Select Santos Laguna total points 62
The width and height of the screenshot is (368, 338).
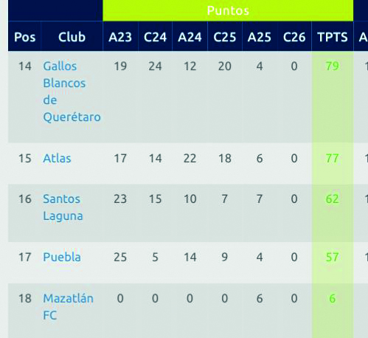(x=333, y=199)
